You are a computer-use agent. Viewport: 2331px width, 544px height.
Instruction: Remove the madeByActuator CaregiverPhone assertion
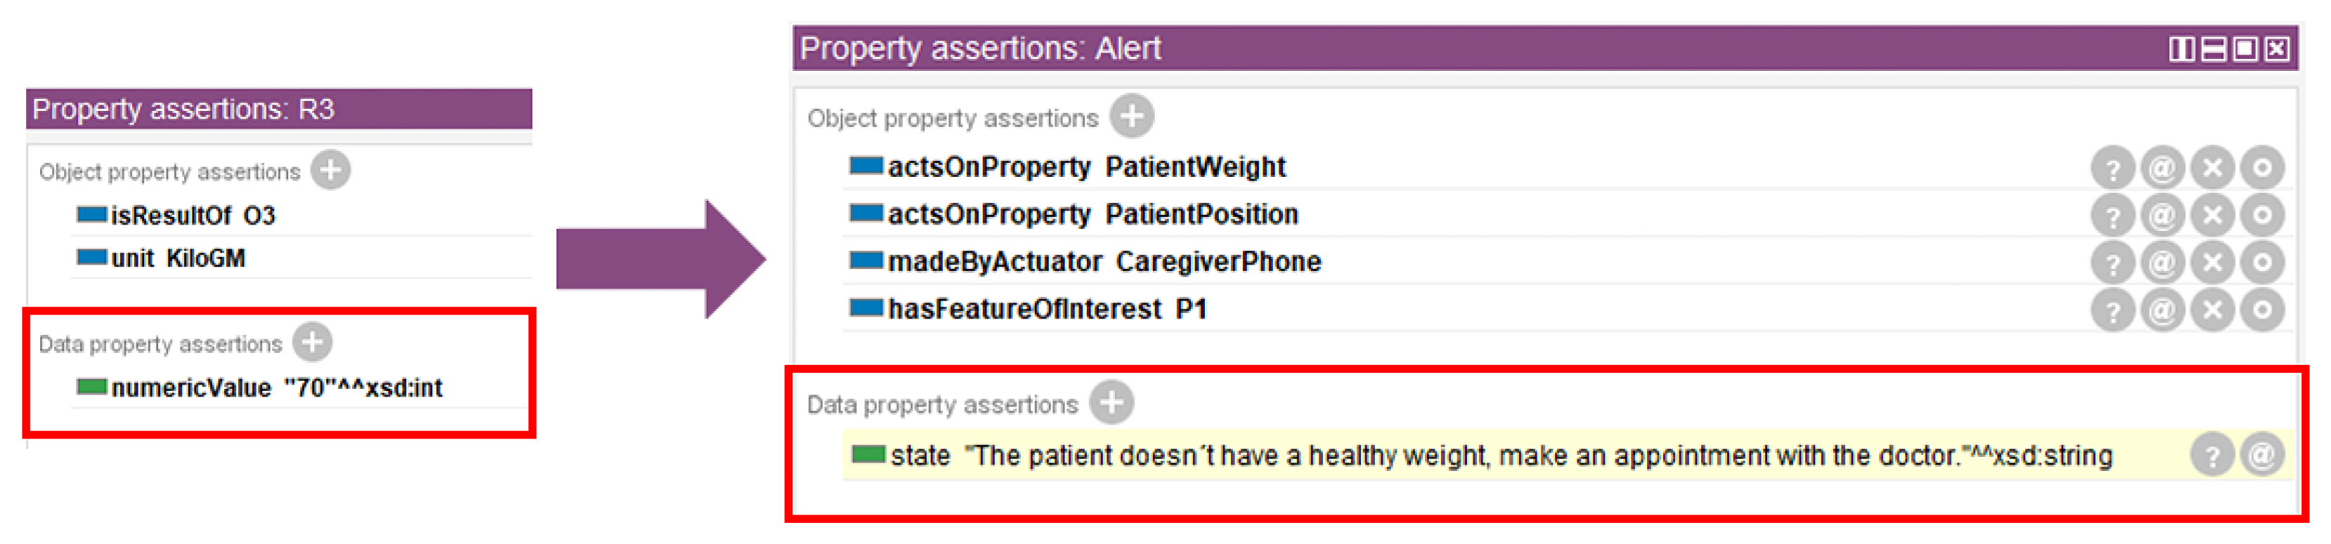pyautogui.click(x=2212, y=263)
